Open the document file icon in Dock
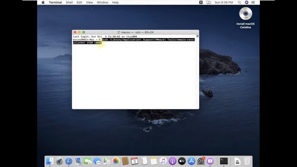 coord(237,161)
